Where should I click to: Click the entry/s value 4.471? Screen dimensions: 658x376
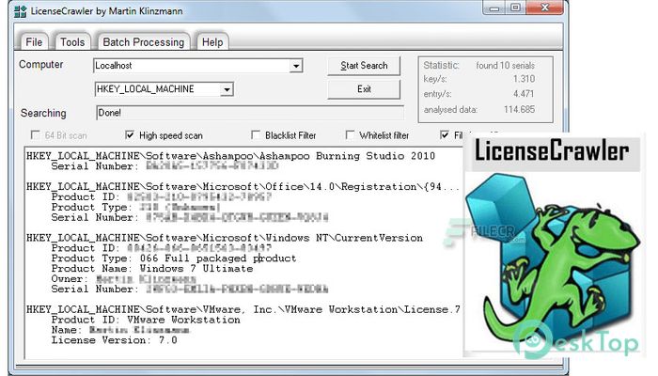524,94
